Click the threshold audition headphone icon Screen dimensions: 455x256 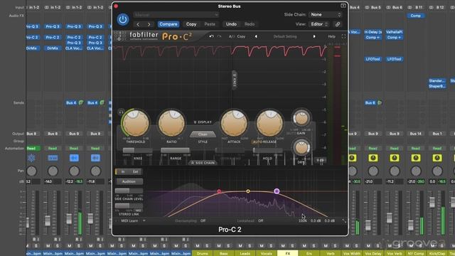(x=121, y=112)
